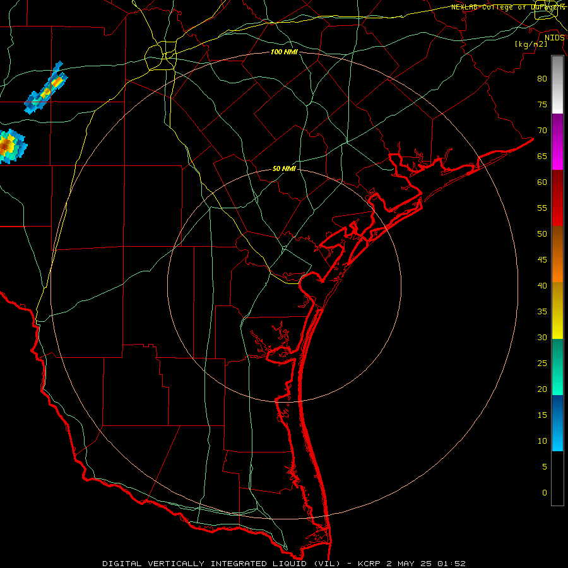Screen dimensions: 568x568
Task: Click the 75 value on the color scale
Action: (x=542, y=104)
